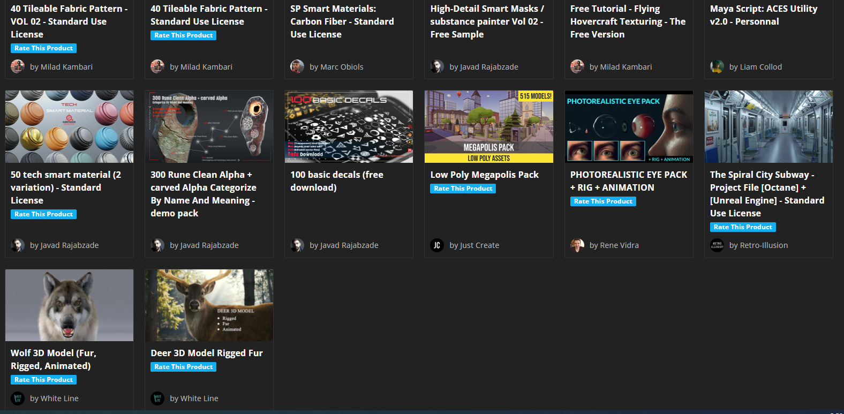Visit Milad Kambari's profile under Free Tutorial
844x414 pixels.
tap(620, 67)
